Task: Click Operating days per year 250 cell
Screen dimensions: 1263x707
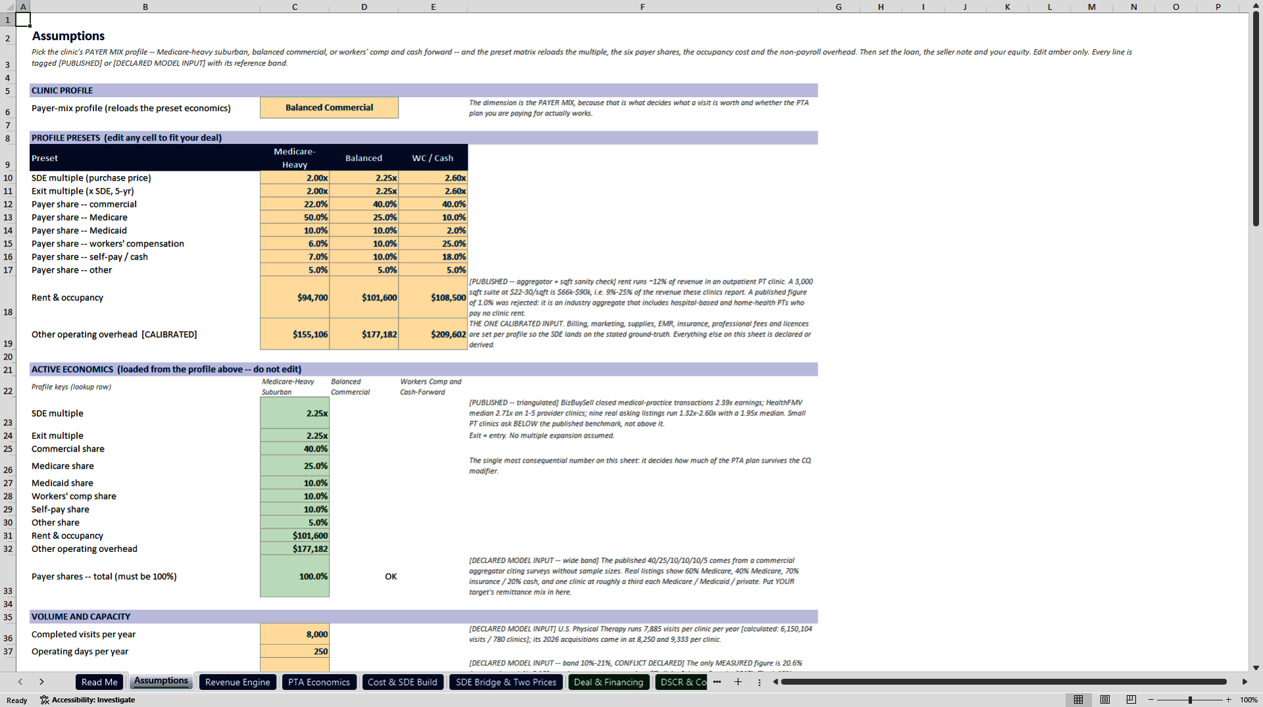Action: point(295,651)
